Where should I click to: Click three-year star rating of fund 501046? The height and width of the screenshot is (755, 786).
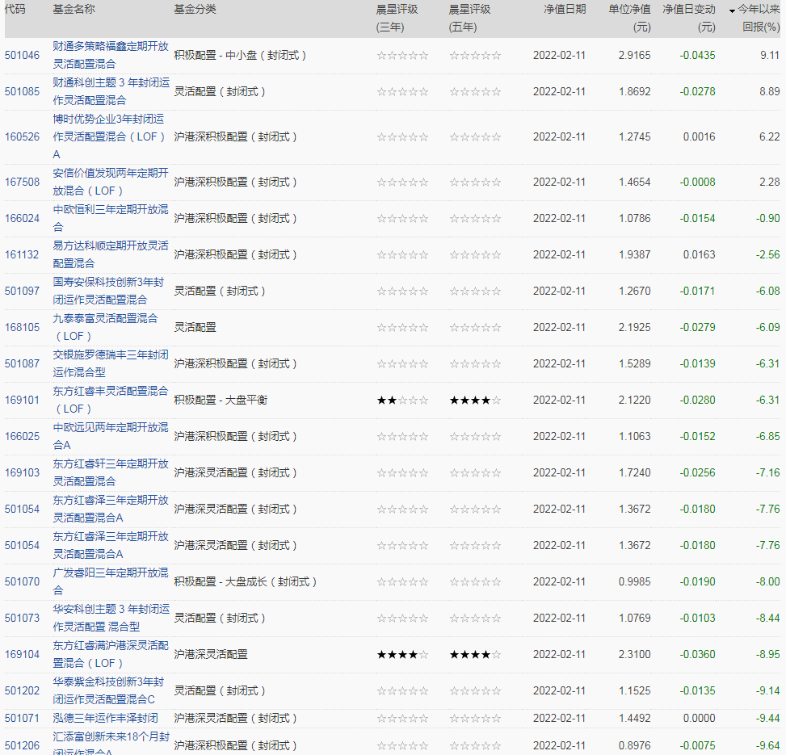(x=402, y=55)
